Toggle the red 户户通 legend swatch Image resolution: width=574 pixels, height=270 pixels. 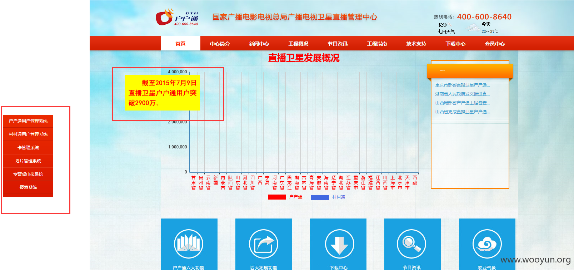tap(277, 197)
